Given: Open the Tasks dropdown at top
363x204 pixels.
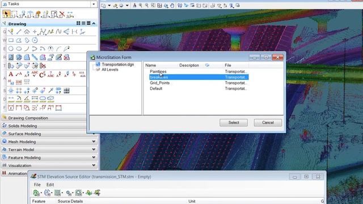Looking at the screenshot, I should tap(94, 4).
